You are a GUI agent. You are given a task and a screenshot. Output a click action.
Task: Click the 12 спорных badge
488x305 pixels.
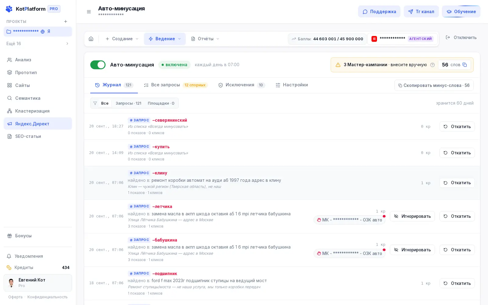pyautogui.click(x=195, y=85)
